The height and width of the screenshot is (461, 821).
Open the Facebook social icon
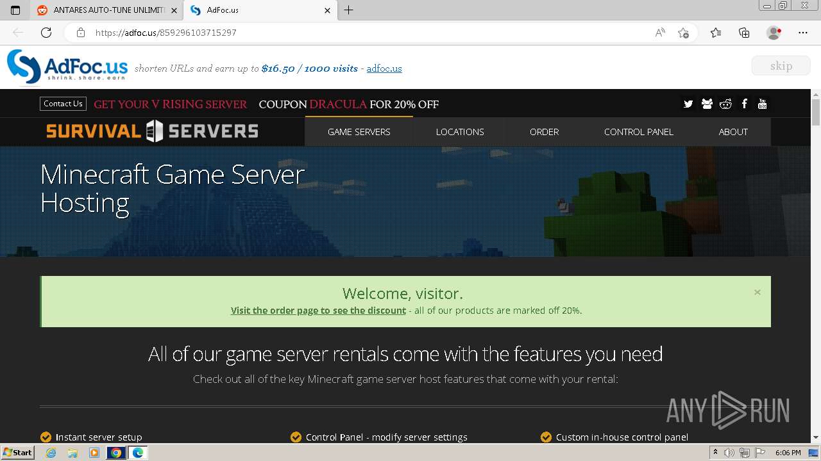point(744,104)
